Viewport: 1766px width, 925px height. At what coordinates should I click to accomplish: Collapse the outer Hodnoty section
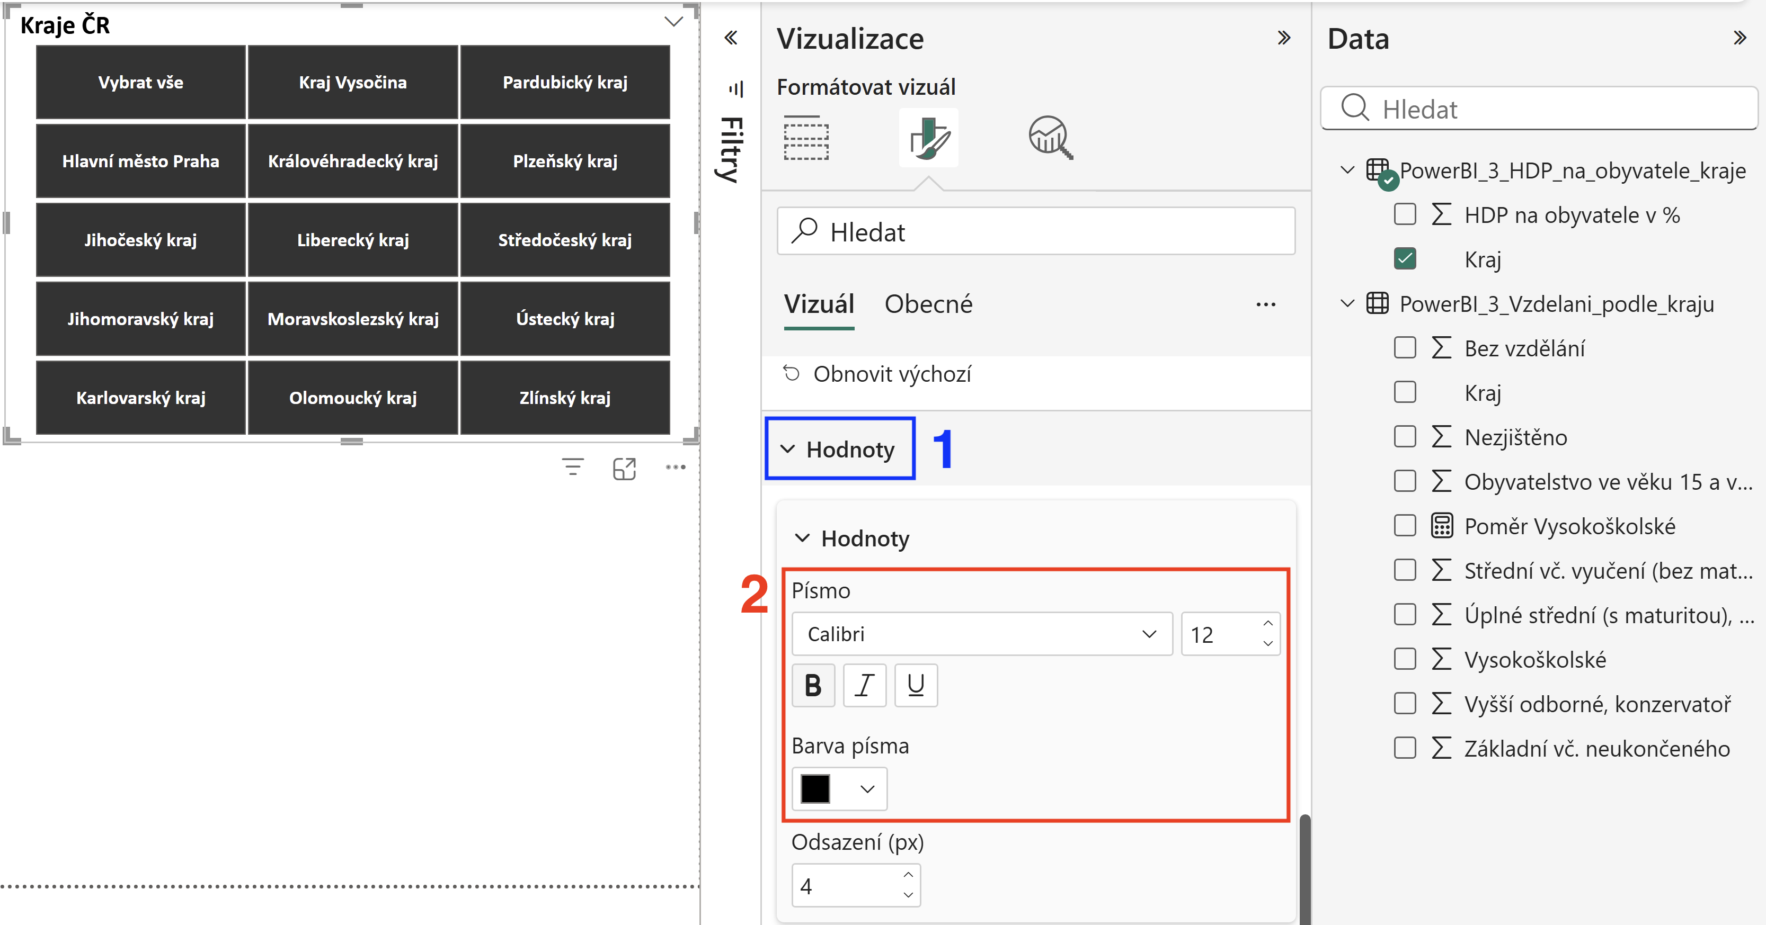tap(840, 450)
